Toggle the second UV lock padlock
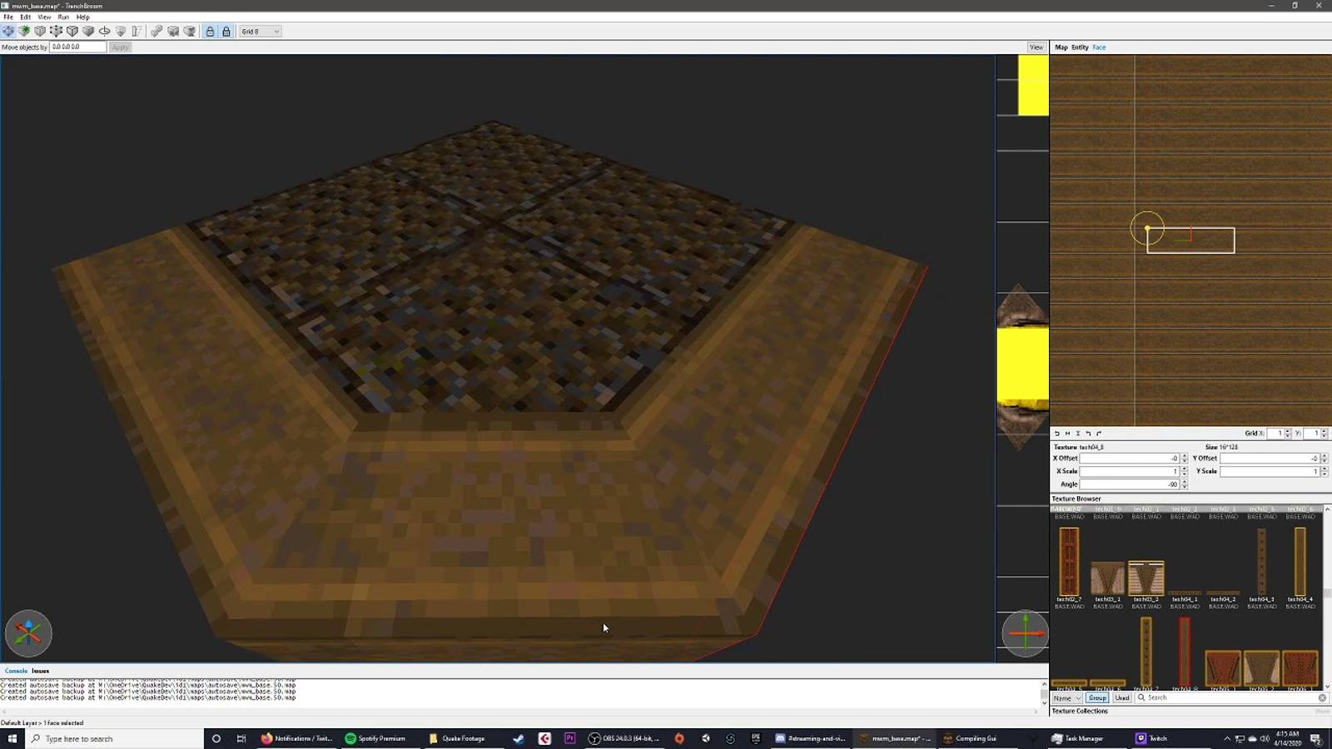 (x=226, y=32)
